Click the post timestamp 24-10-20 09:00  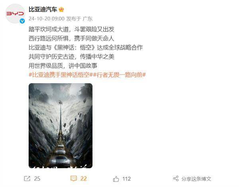(47, 19)
